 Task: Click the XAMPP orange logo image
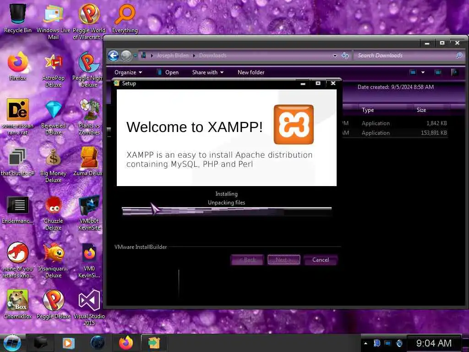pos(294,125)
